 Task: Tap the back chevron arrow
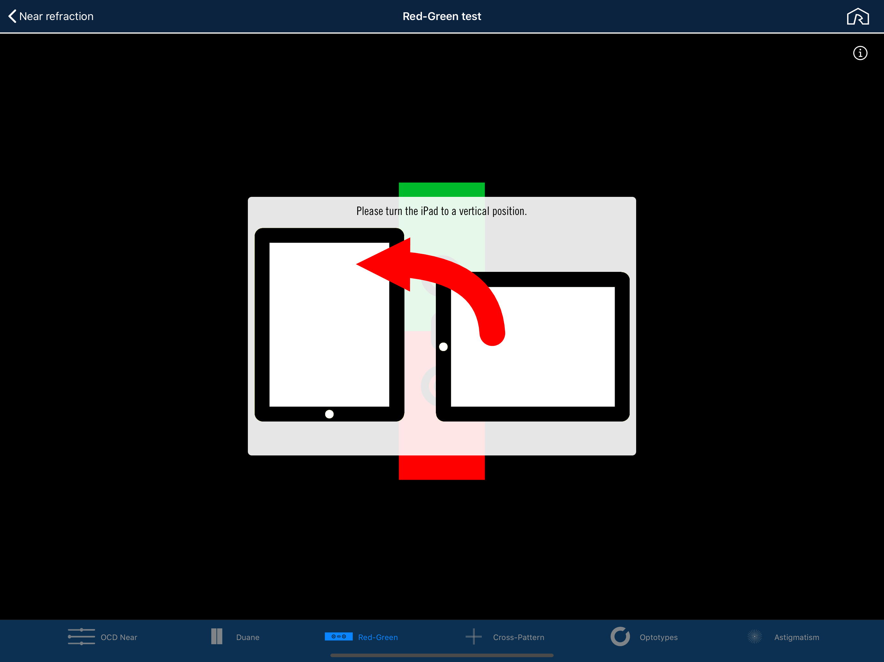(x=12, y=16)
